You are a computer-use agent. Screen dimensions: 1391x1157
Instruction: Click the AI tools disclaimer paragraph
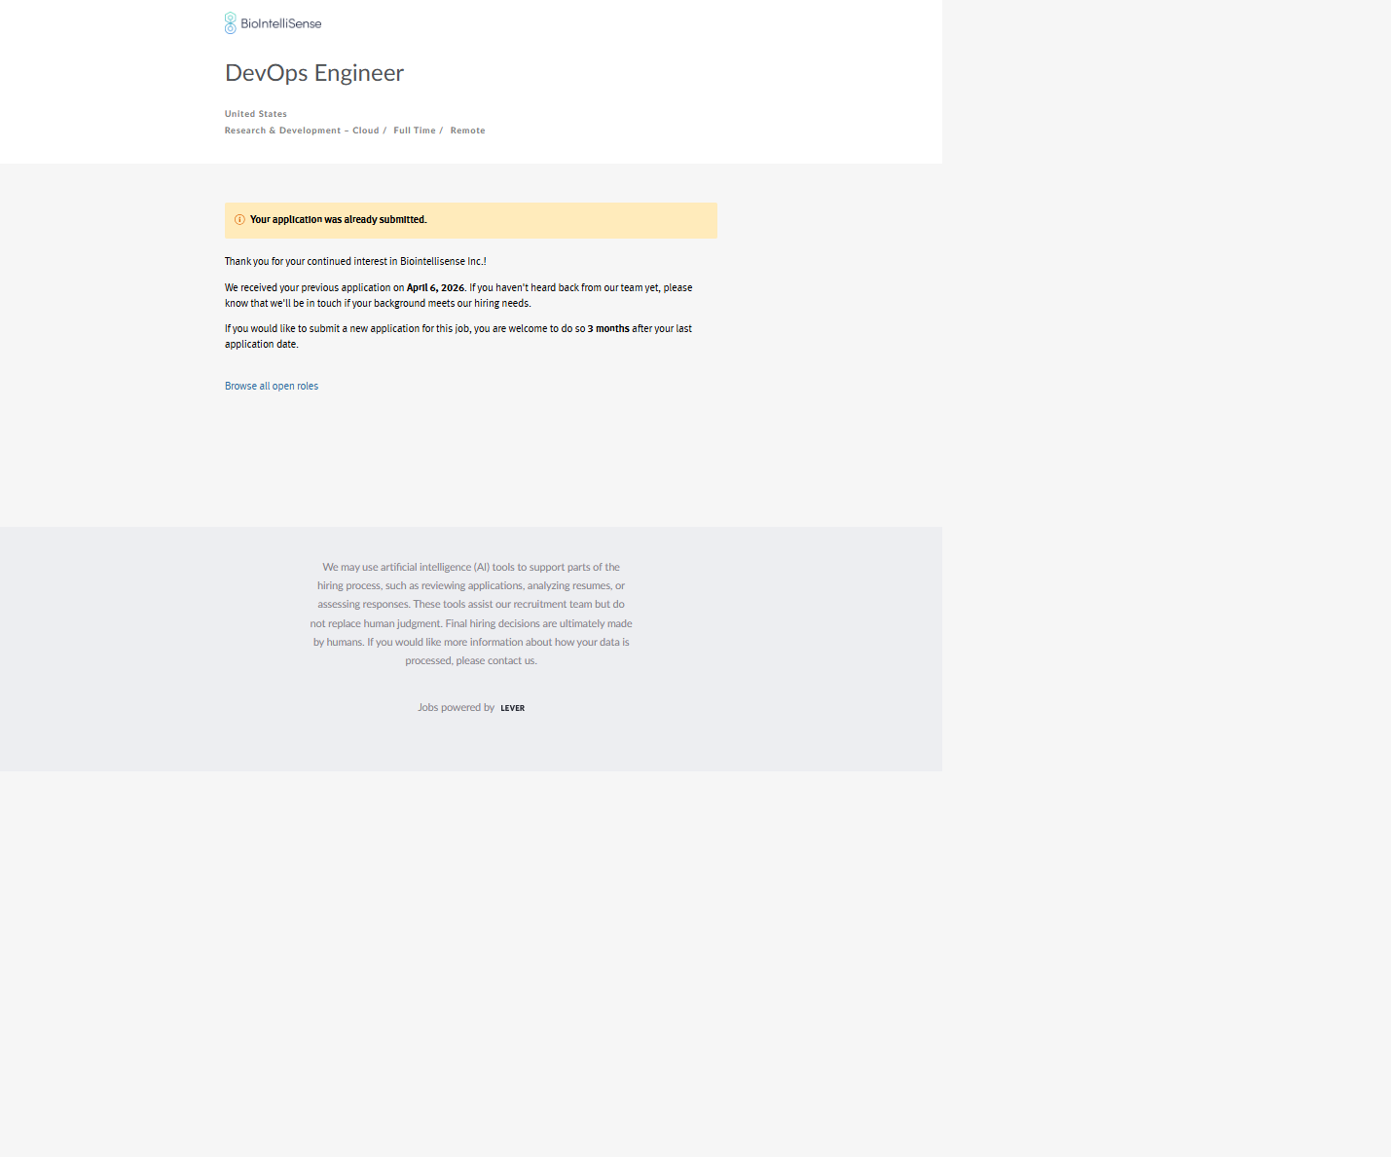471,604
